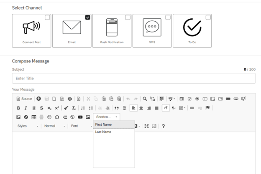261x174 pixels.
Task: Click the print icon in toolbar
Action: (x=70, y=99)
